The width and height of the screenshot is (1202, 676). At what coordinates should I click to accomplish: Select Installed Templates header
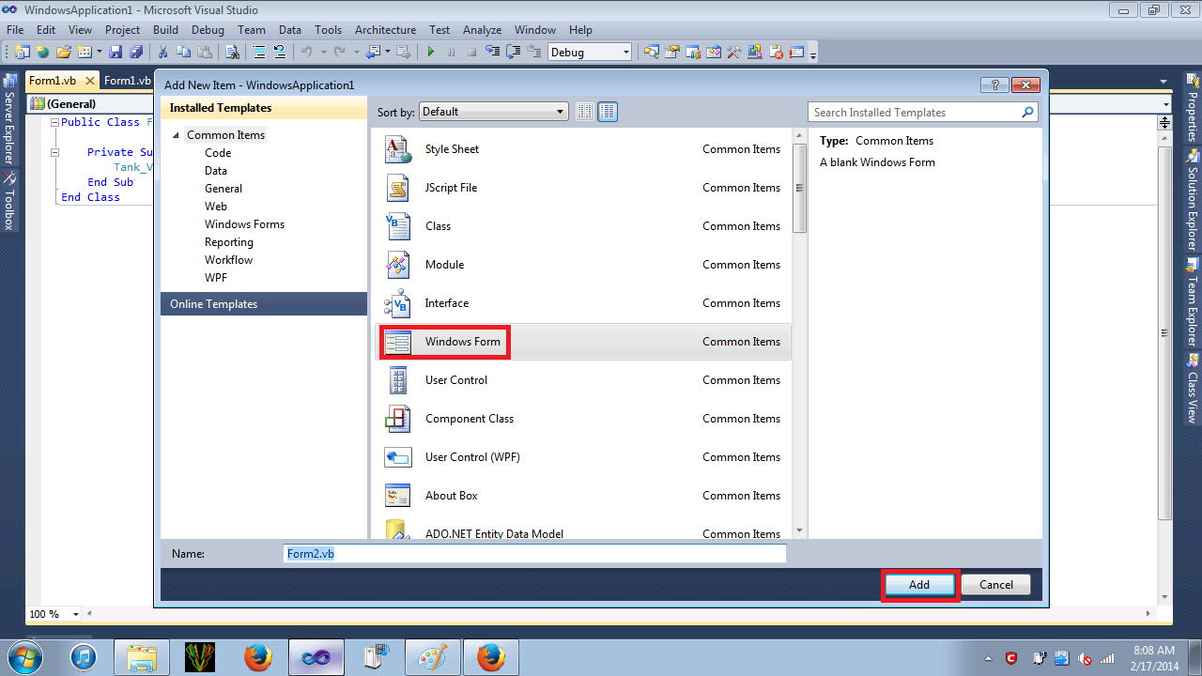point(263,108)
